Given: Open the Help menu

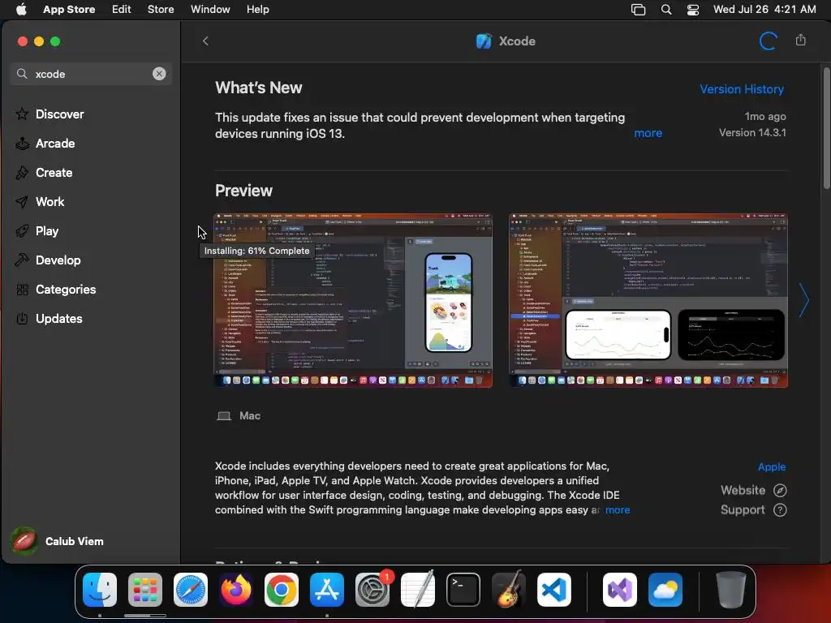Looking at the screenshot, I should pos(257,10).
